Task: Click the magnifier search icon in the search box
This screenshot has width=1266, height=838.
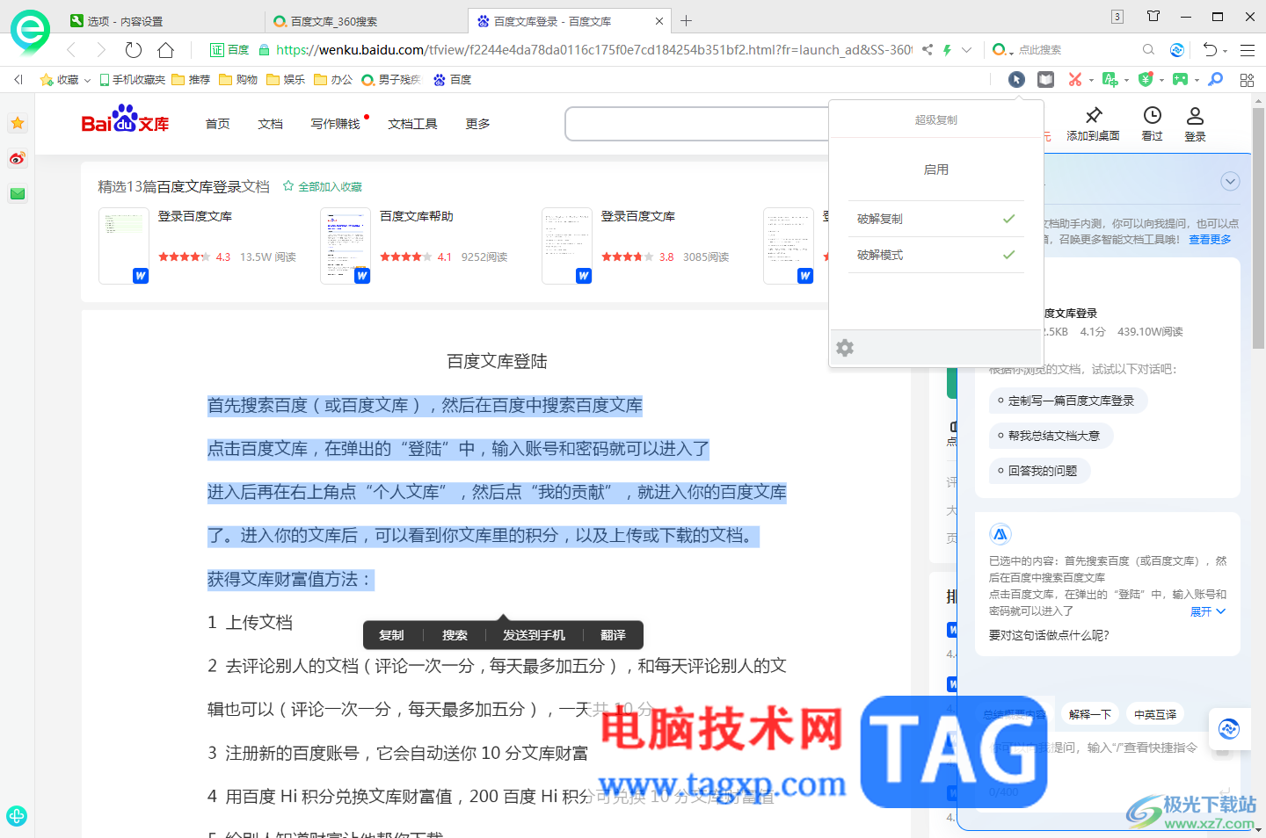Action: [1148, 50]
